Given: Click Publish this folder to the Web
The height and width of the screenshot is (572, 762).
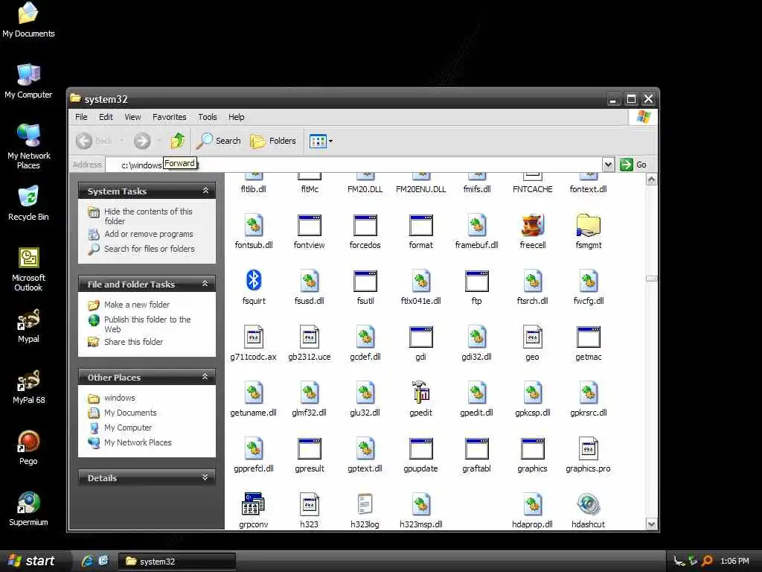Looking at the screenshot, I should click(147, 324).
